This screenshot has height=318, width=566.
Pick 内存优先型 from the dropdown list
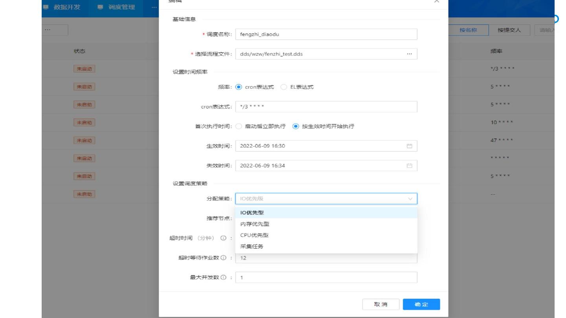255,224
